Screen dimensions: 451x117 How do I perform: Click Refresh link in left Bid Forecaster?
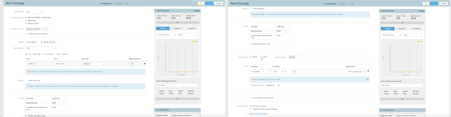[197, 11]
